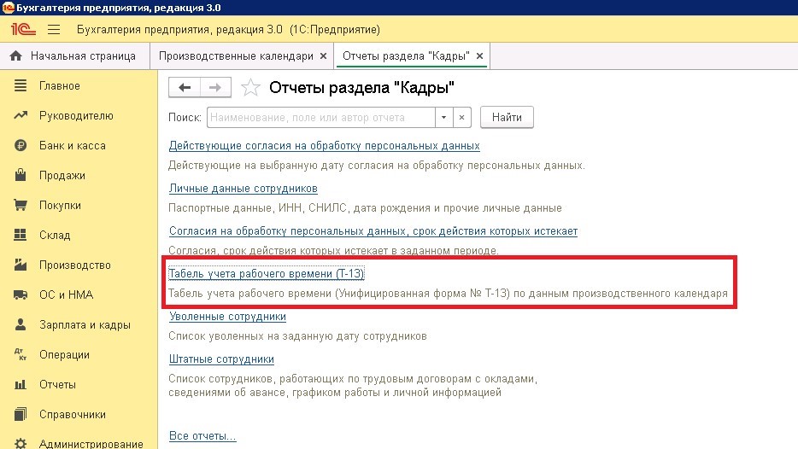Click the Склад grid icon

point(21,235)
